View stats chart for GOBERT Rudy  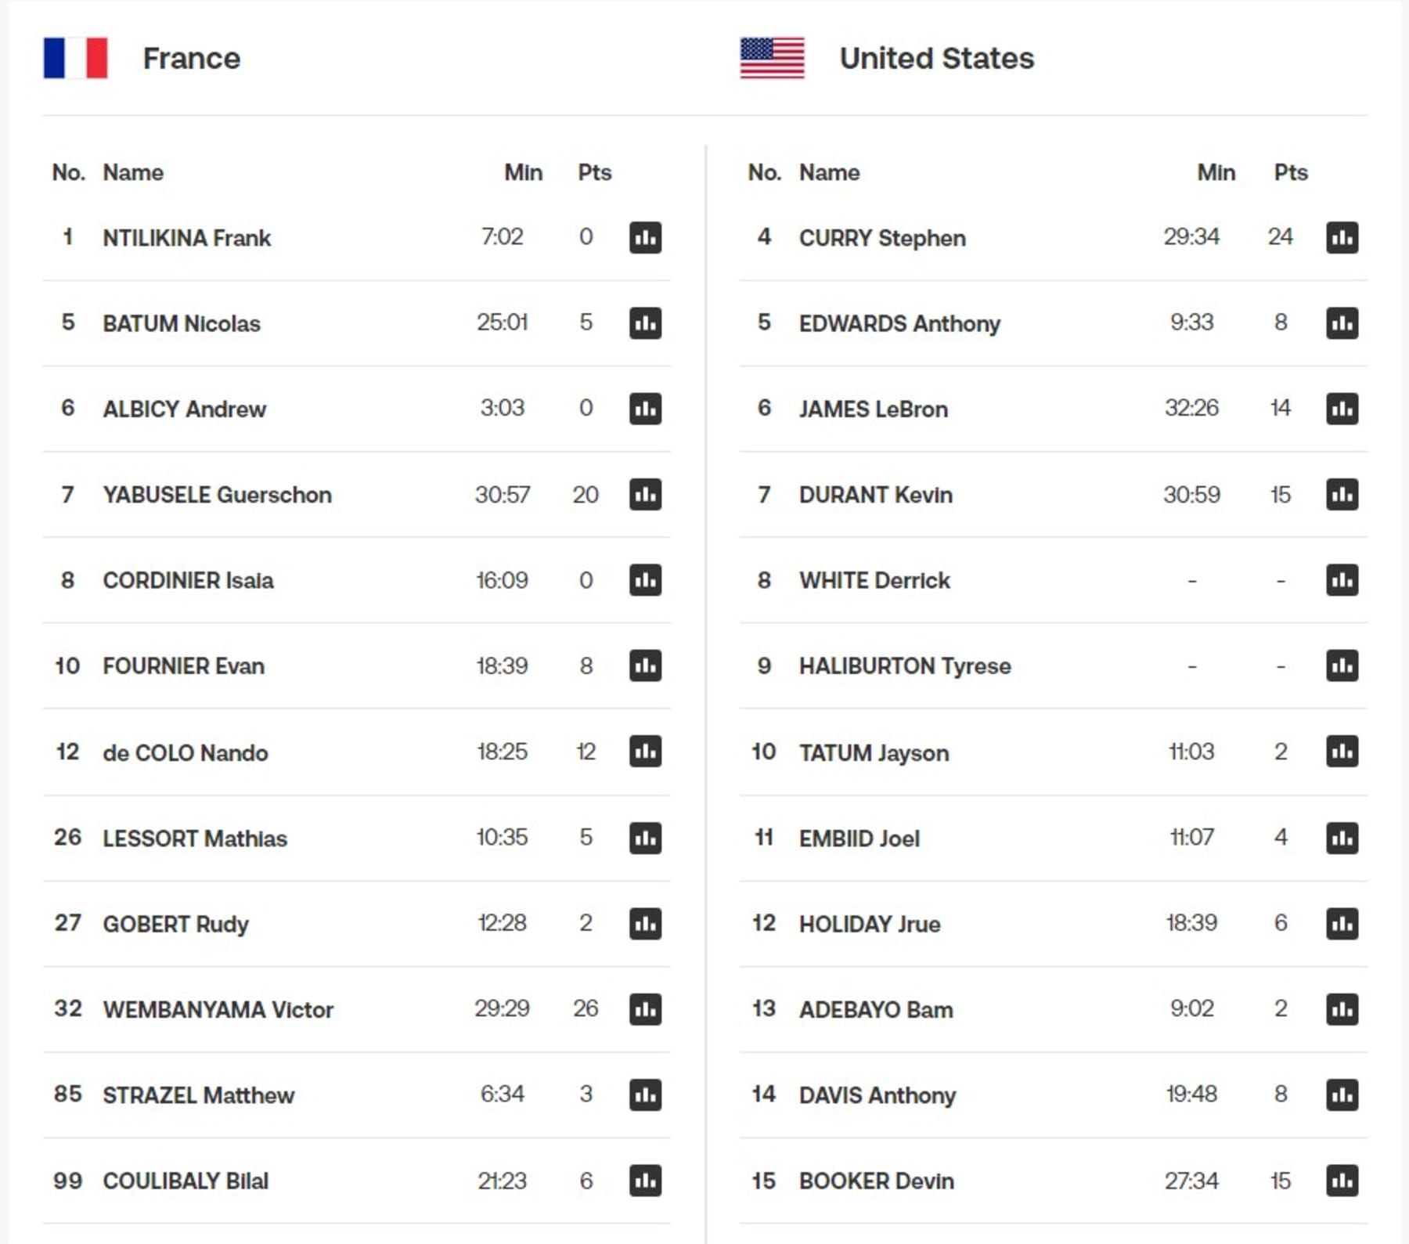645,924
